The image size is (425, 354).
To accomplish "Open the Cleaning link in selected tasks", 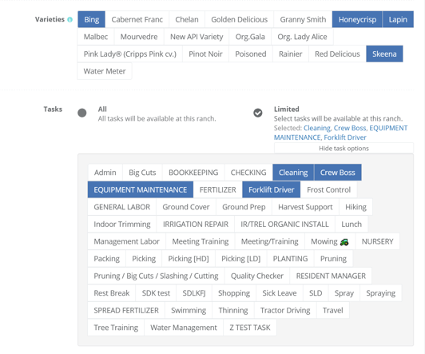I will point(317,128).
